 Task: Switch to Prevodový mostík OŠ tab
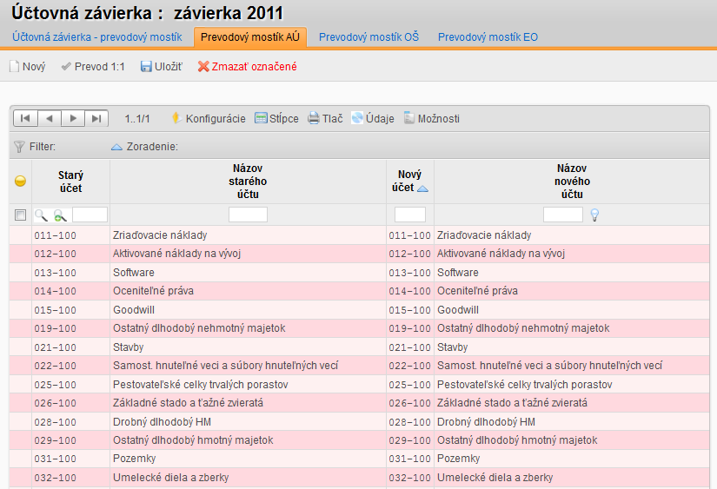[368, 37]
